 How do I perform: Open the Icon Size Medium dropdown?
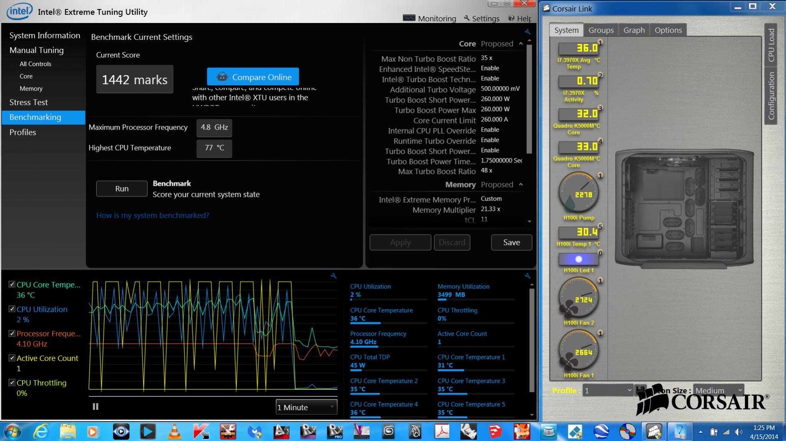719,390
